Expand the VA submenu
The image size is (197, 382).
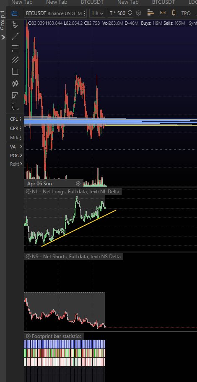pos(21,147)
